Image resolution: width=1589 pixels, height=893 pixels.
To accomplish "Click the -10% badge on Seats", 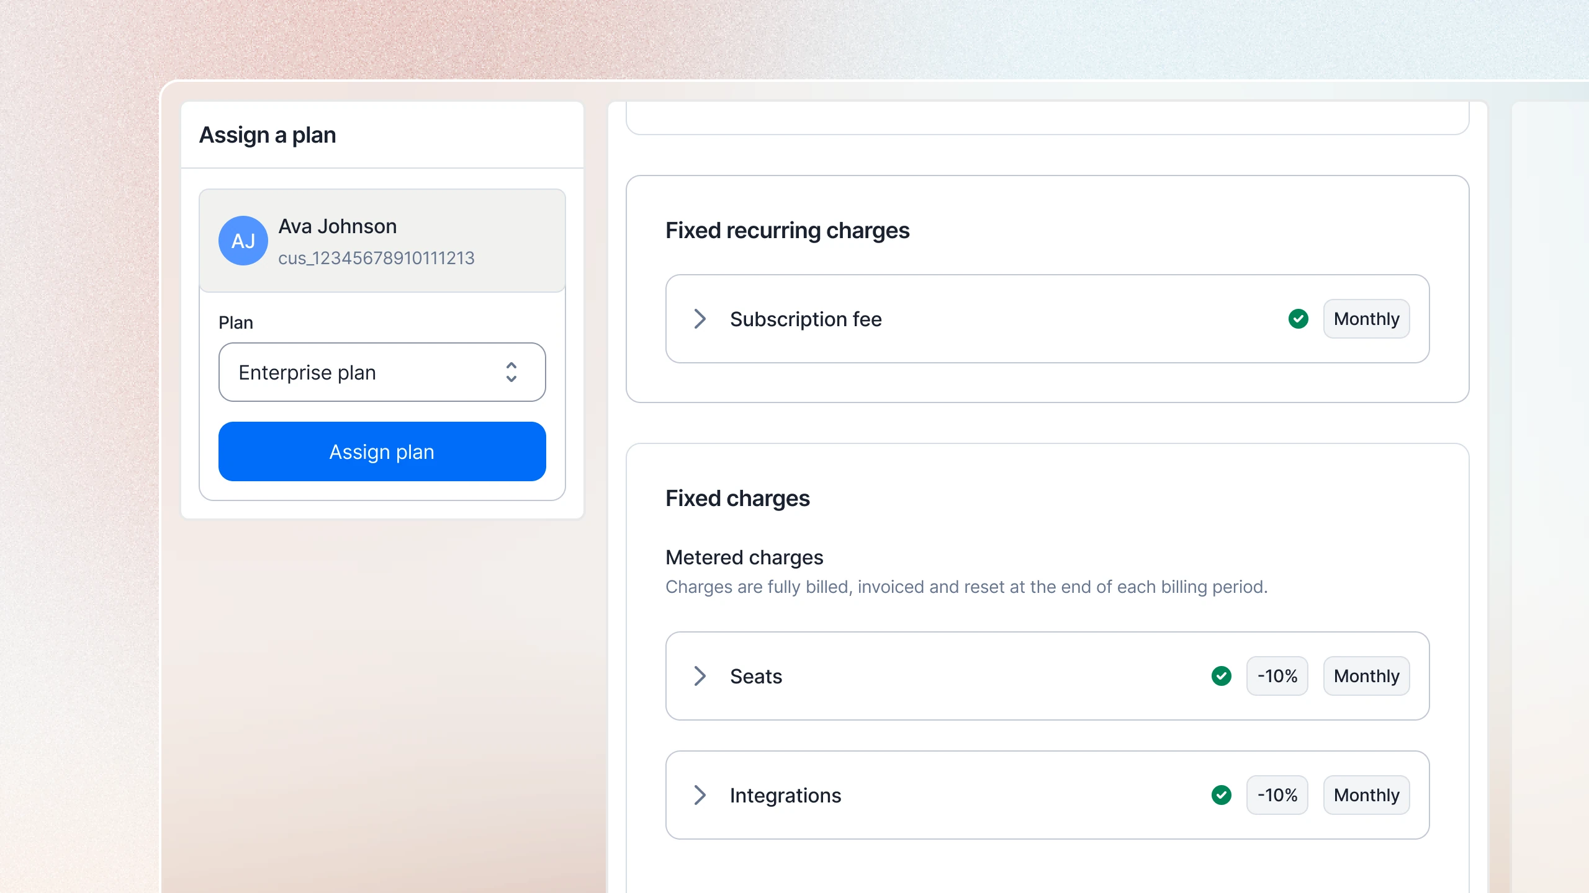I will 1277,676.
